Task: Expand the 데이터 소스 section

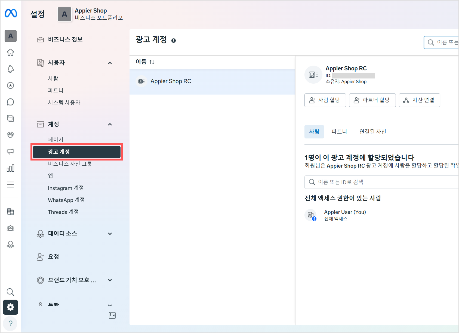Action: coord(110,234)
